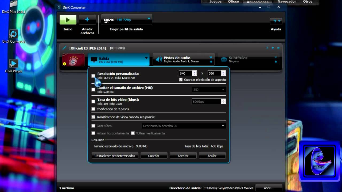Click the output path C:\Users\Evelyn\Videos\DivX Movies
Viewport: 342px width, 192px height.
click(x=229, y=188)
